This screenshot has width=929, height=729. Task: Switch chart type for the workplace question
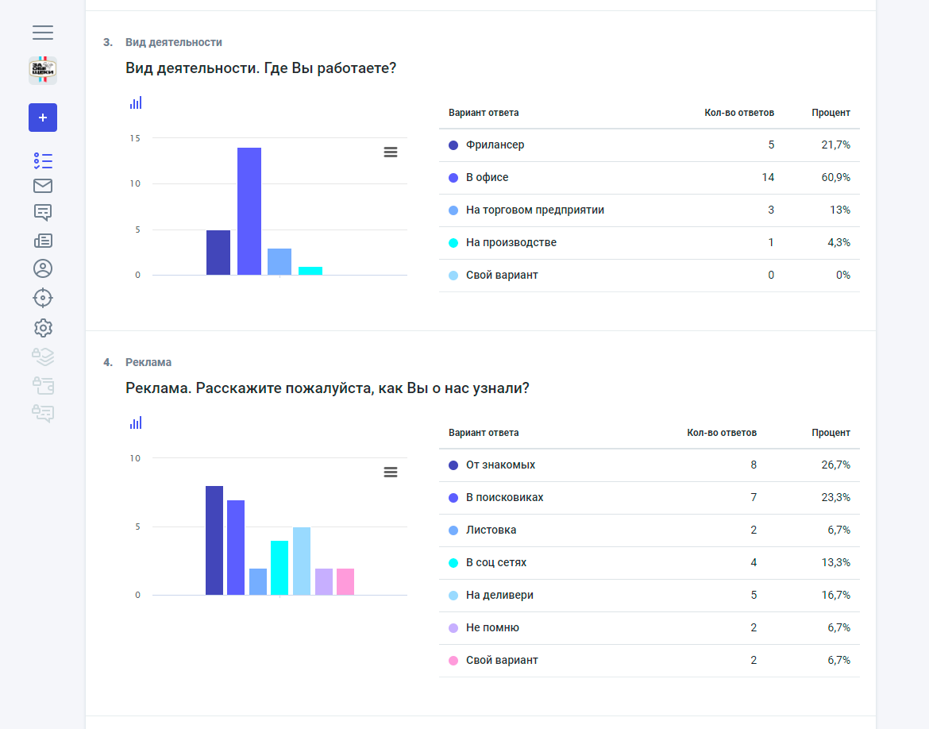click(x=136, y=103)
